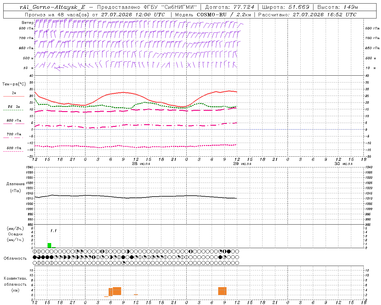Image resolution: width=381 pixels, height=305 pixels.
Task: Click the large orange convective bar on 28 июля
Action: [x=117, y=291]
